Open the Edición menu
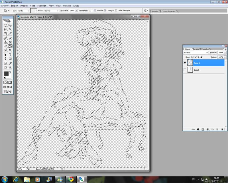 [15, 6]
